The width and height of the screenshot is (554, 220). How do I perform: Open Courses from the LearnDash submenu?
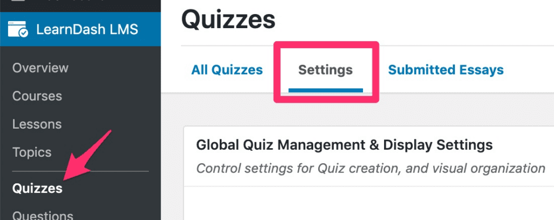(37, 96)
